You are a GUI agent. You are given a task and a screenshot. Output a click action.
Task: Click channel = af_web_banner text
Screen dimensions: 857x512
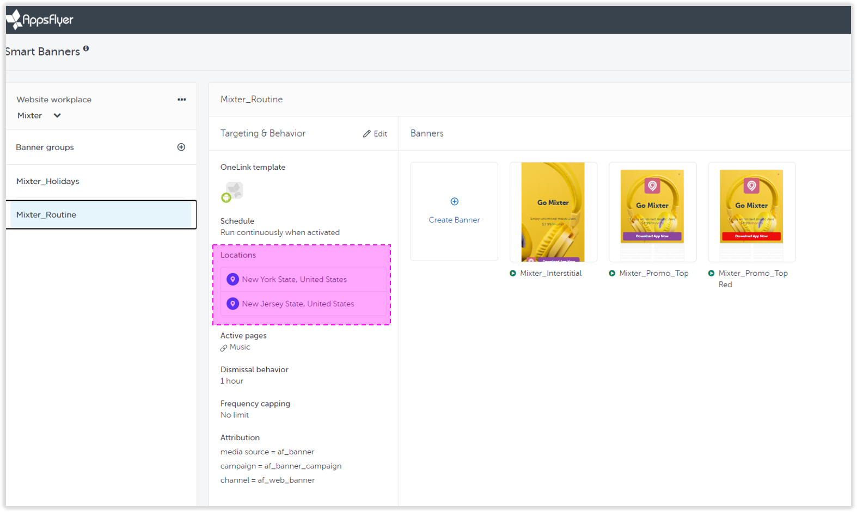pos(267,480)
